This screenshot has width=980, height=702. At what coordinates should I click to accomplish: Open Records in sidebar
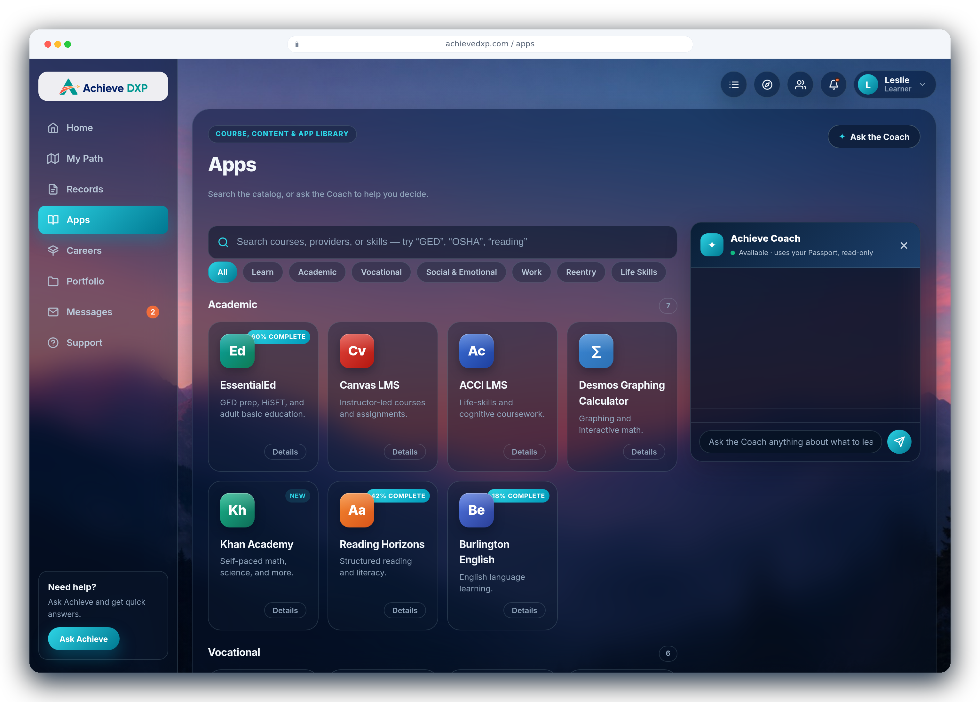pos(103,189)
